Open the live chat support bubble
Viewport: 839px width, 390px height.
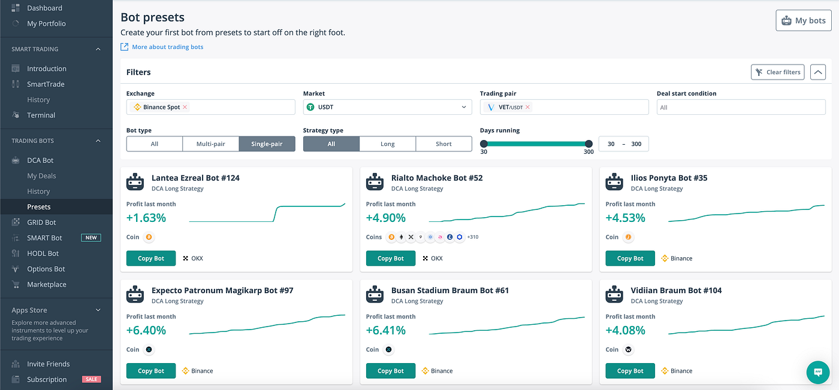point(817,371)
